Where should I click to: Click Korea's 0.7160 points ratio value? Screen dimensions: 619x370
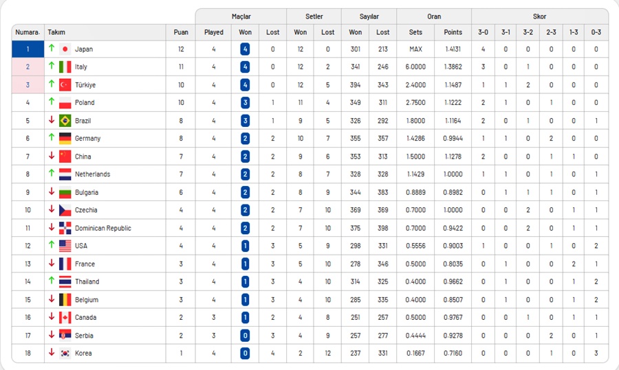click(x=453, y=354)
